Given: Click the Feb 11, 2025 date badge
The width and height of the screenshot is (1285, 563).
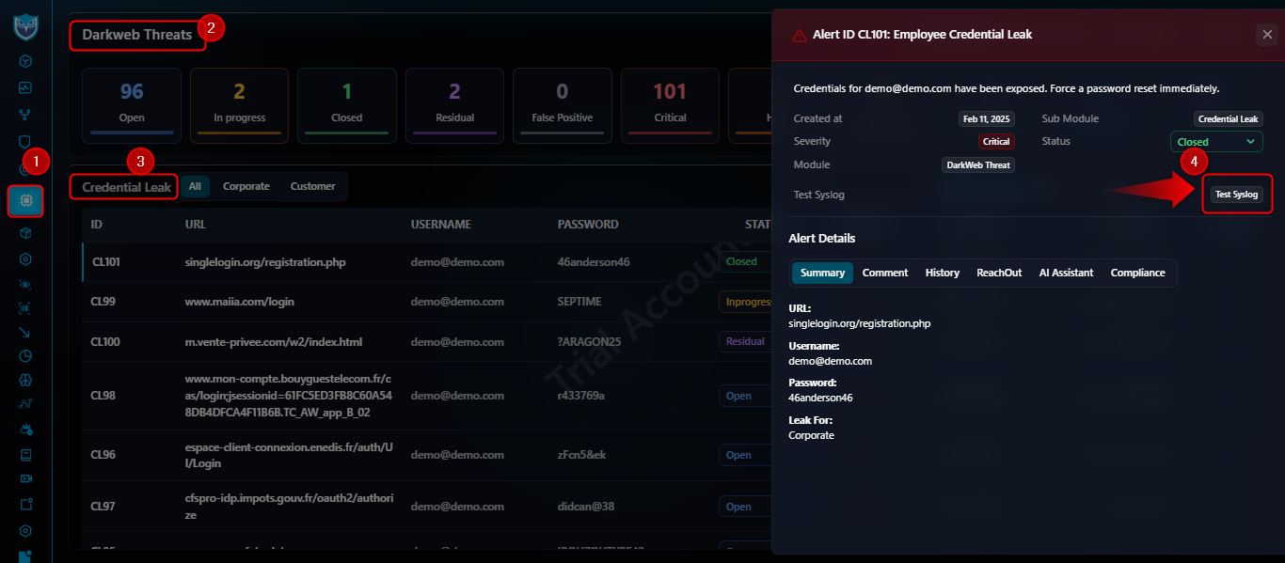Looking at the screenshot, I should pos(987,119).
